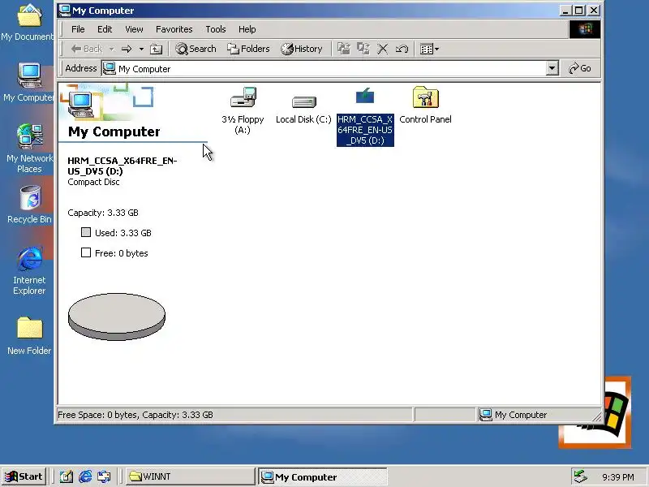Open the Tools menu

(216, 29)
